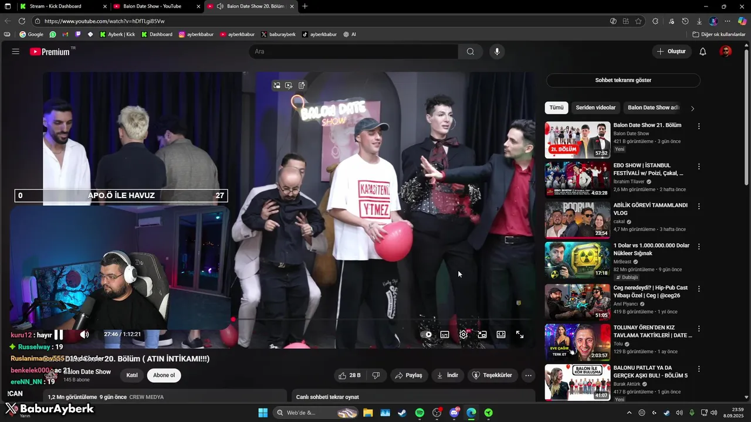Open YouTube notifications bell

pos(703,52)
